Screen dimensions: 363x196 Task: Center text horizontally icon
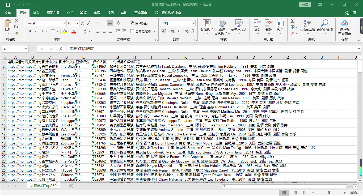(x=104, y=31)
